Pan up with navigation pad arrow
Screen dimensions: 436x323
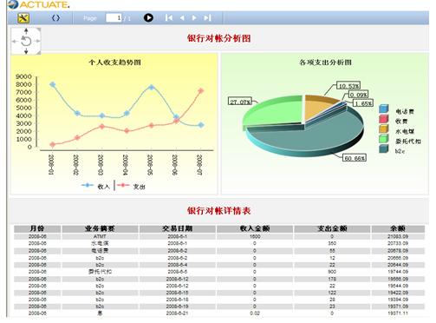(26, 31)
